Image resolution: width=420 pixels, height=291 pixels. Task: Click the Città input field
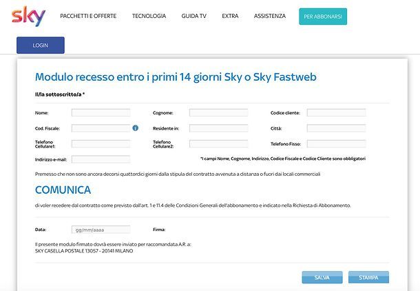336,128
